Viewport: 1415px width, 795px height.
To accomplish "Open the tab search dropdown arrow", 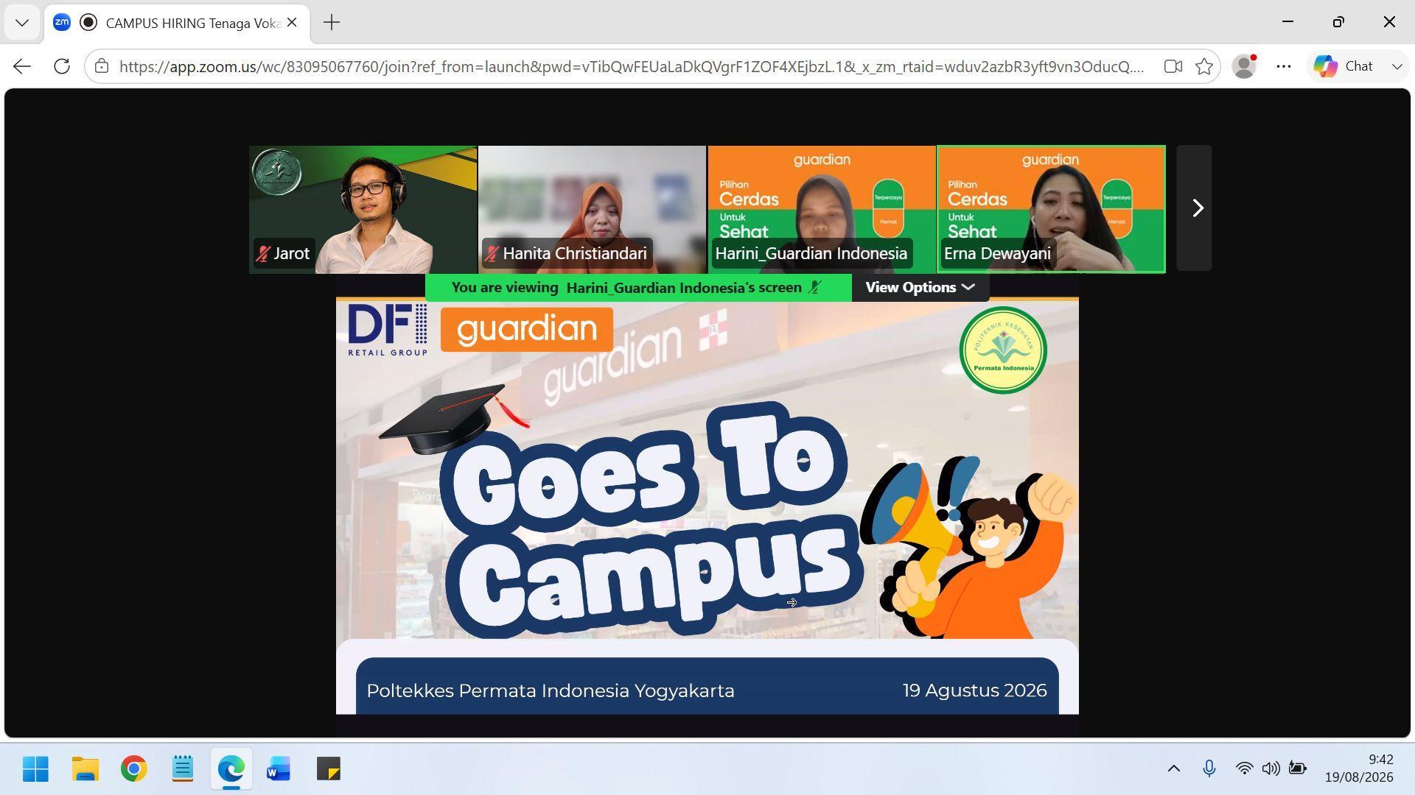I will [22, 22].
